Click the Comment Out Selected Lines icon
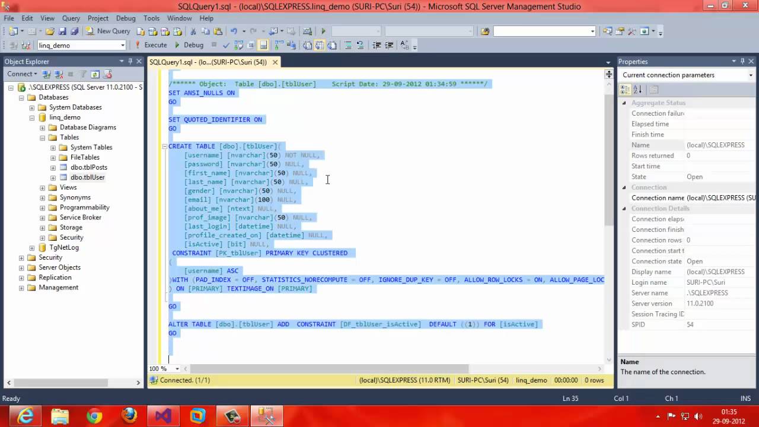 pos(349,45)
